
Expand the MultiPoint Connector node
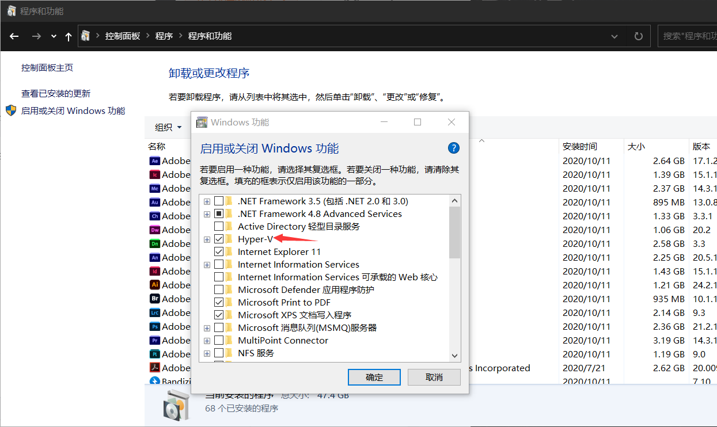pyautogui.click(x=207, y=341)
